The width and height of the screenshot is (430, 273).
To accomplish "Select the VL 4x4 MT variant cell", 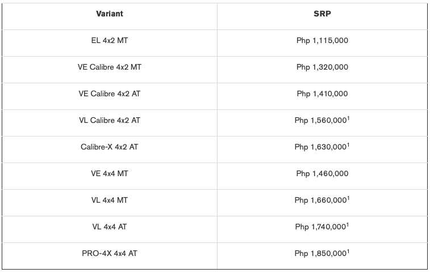I will 110,200.
